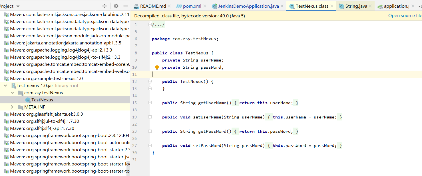Click the Project panel vertical scrollbar
The image size is (422, 176).
(x=128, y=168)
